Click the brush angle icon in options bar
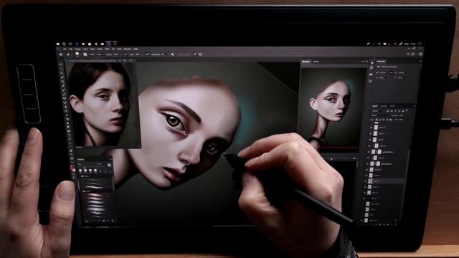459x258 pixels. [173, 54]
